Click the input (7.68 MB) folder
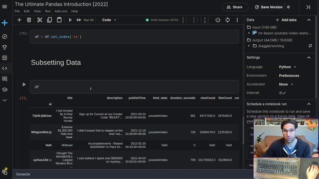The image size is (319, 179). point(262,27)
